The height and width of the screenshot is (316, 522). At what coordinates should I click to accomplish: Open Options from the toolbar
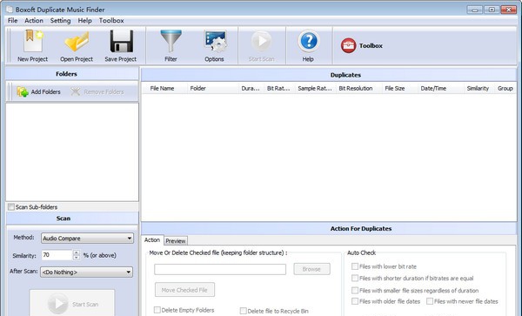[214, 45]
